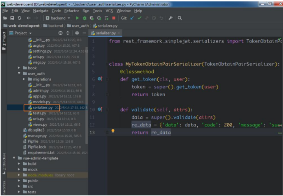Open the View menu
This screenshot has height=196, width=283.
26,11
